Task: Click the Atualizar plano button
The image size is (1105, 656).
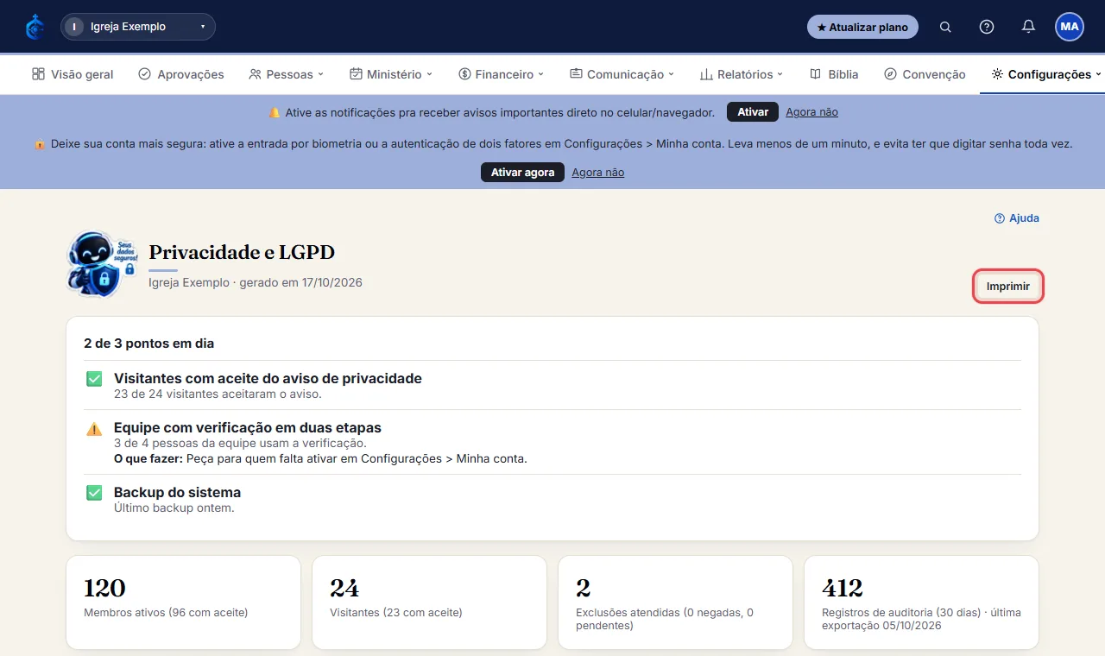Action: tap(862, 27)
